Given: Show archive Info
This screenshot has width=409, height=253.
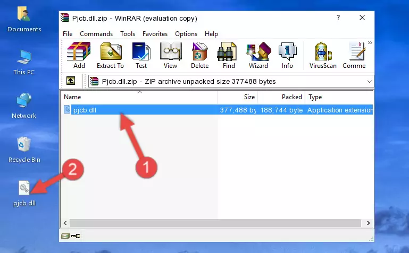Looking at the screenshot, I should (287, 55).
